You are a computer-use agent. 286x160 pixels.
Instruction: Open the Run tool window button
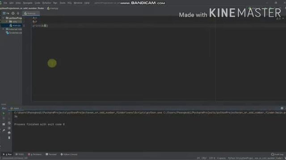pos(7,154)
